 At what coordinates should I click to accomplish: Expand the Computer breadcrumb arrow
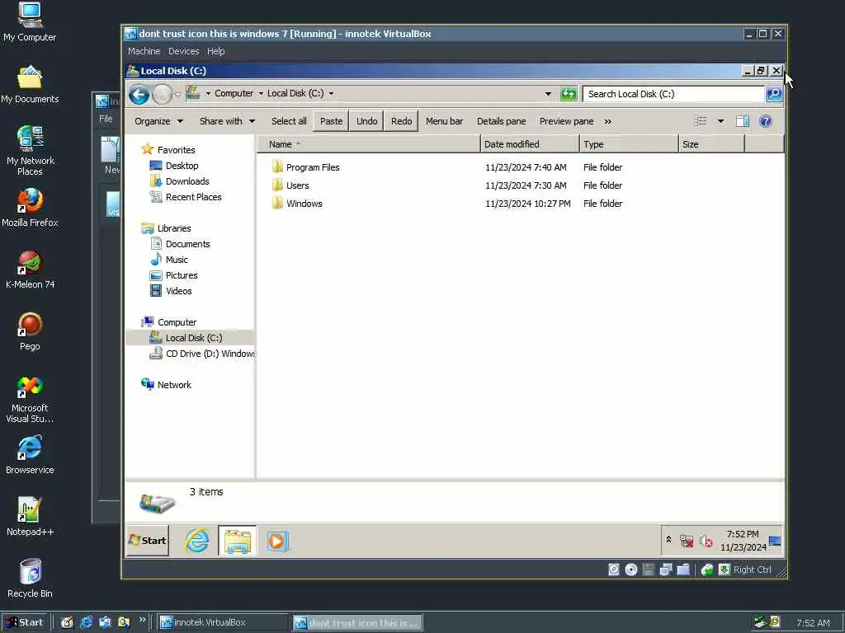[x=261, y=94]
